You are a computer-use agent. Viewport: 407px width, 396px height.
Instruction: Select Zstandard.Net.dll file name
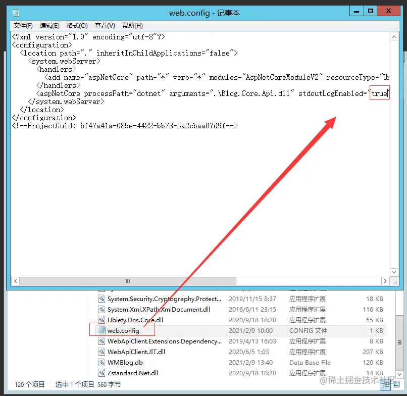133,373
